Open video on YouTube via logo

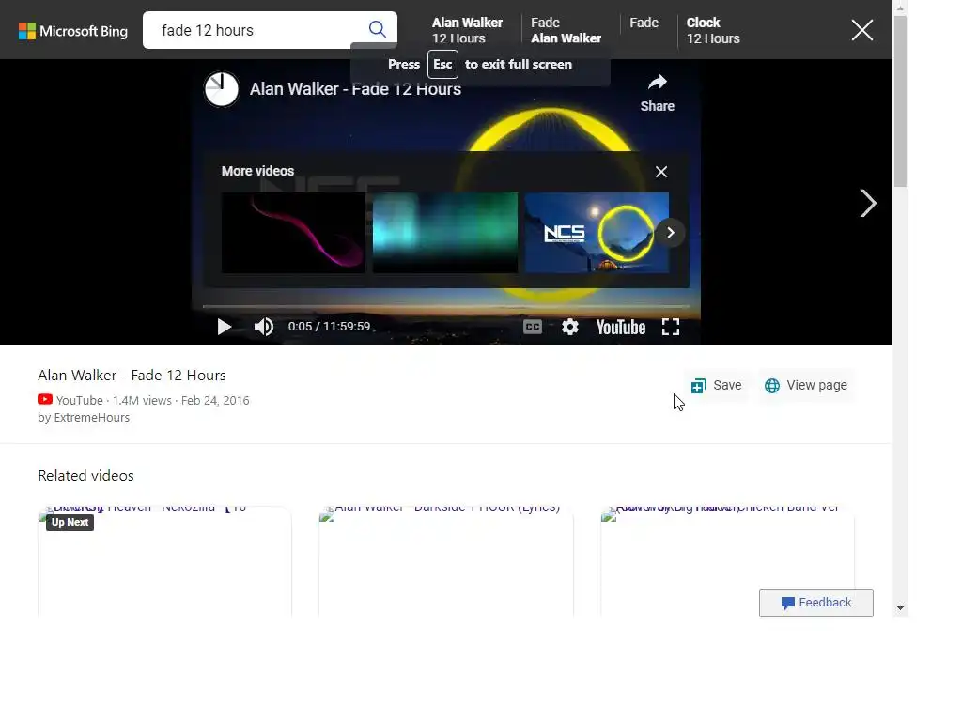point(621,327)
